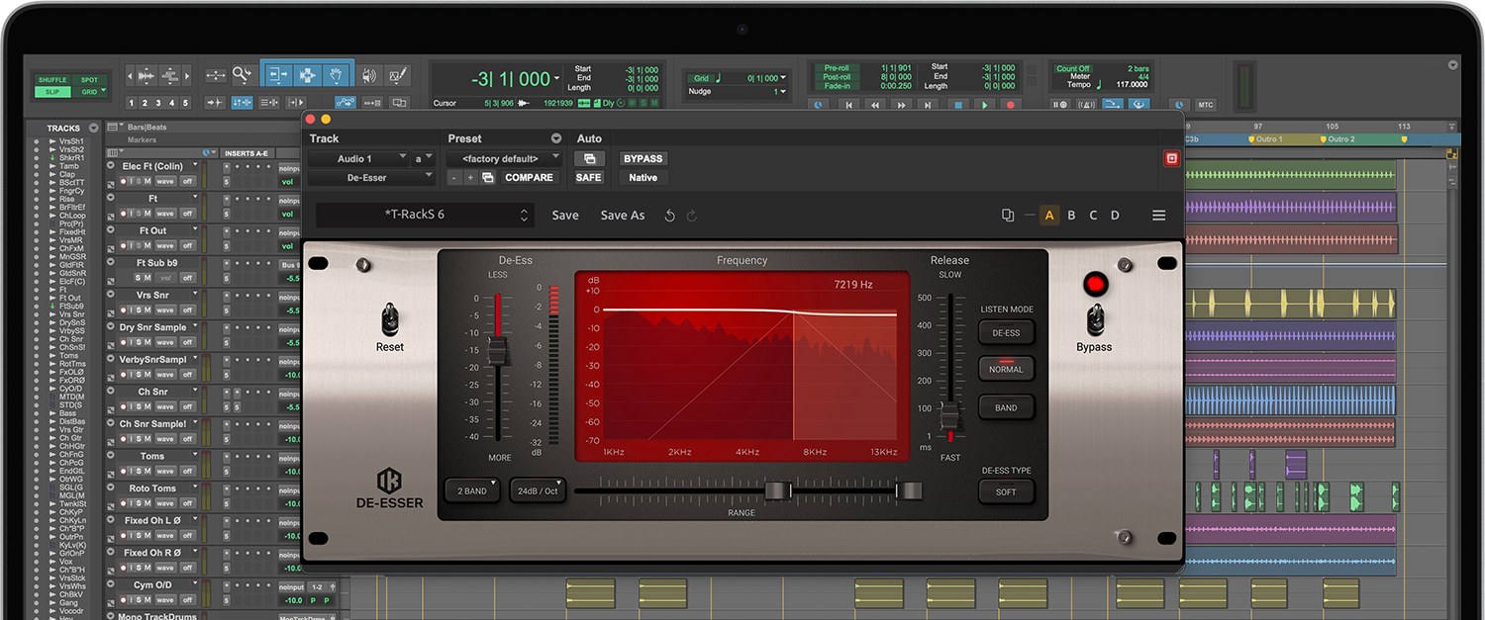The image size is (1485, 620).
Task: Click the Scrubber speaker tool
Action: [369, 75]
